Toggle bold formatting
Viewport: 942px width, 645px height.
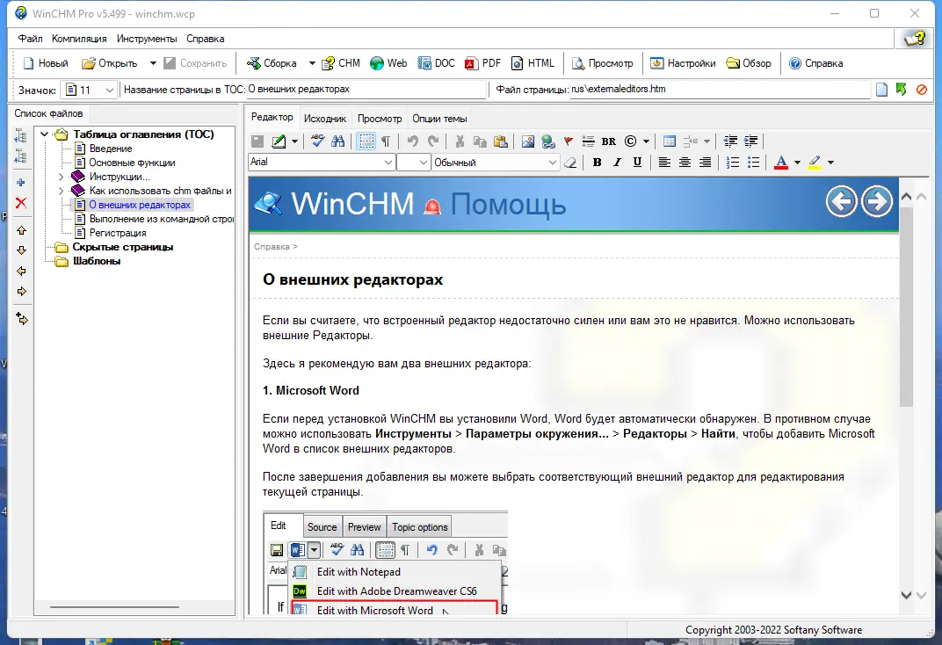[597, 163]
